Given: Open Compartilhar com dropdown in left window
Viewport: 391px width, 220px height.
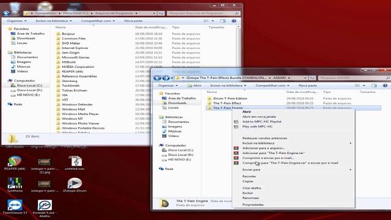Looking at the screenshot, I should (98, 21).
